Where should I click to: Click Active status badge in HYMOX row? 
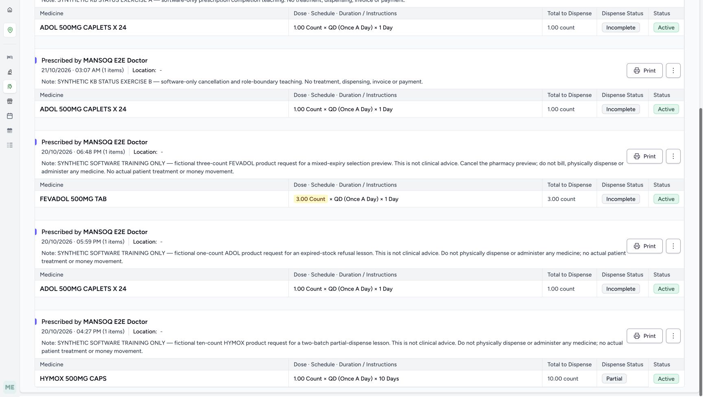tap(666, 379)
